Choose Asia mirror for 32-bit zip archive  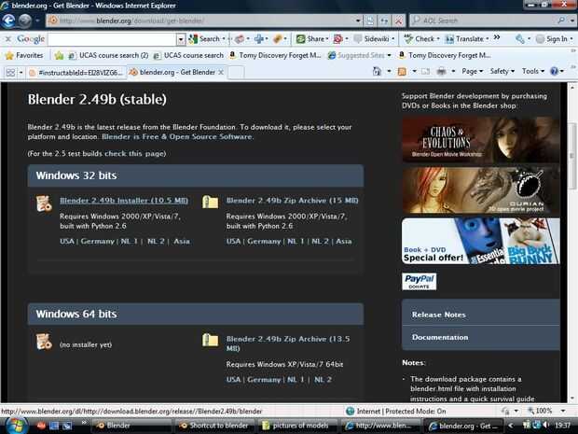(x=344, y=242)
